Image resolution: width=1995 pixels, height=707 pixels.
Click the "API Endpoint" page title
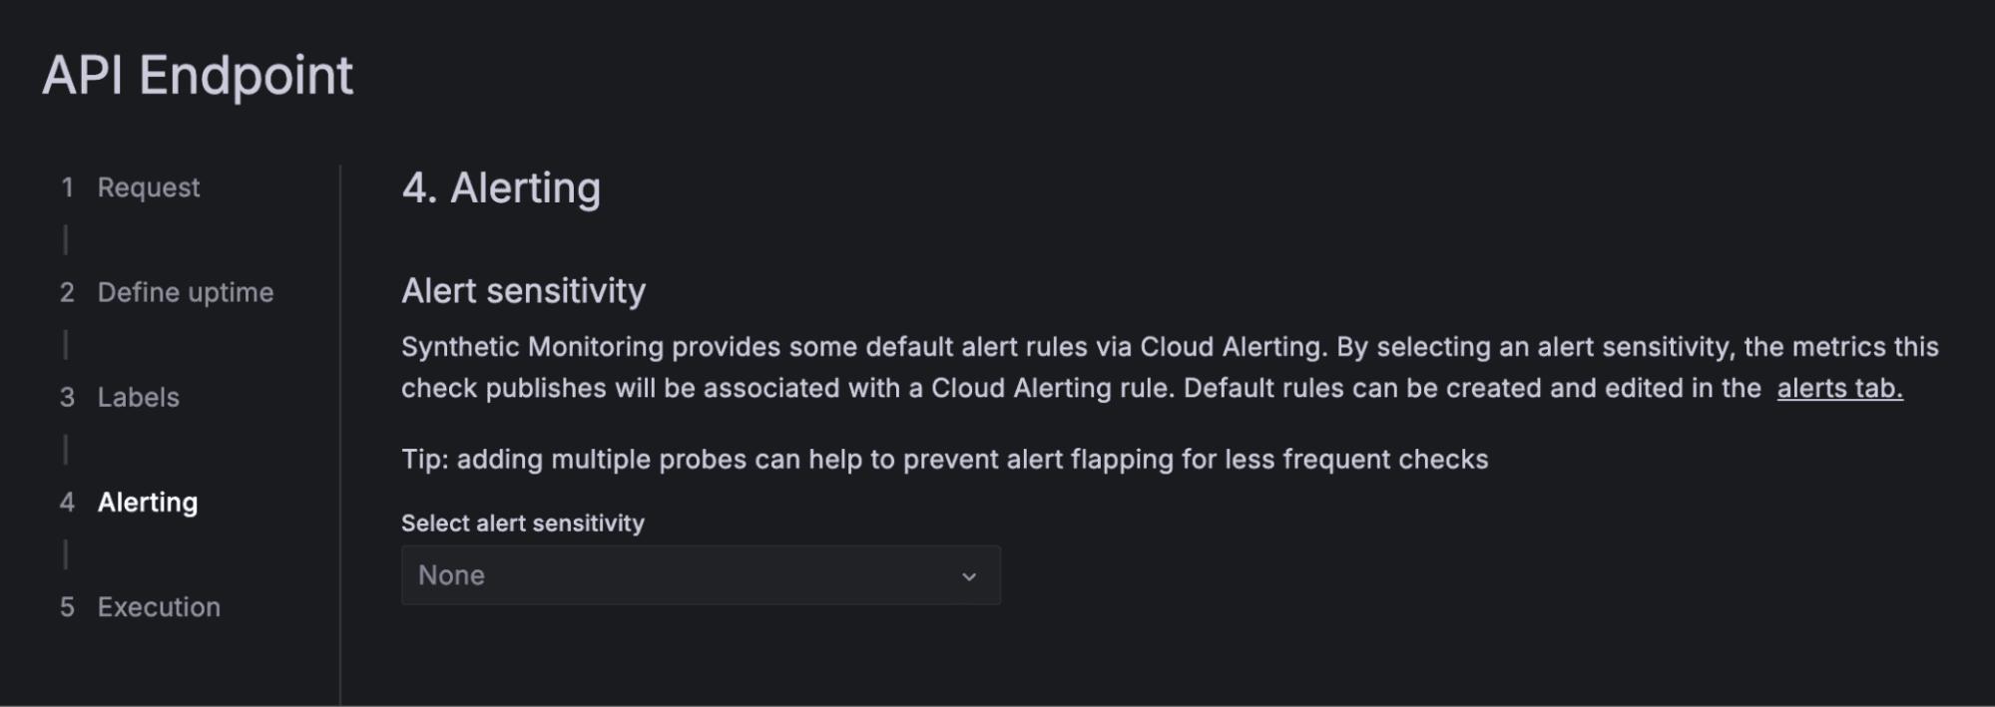point(199,75)
